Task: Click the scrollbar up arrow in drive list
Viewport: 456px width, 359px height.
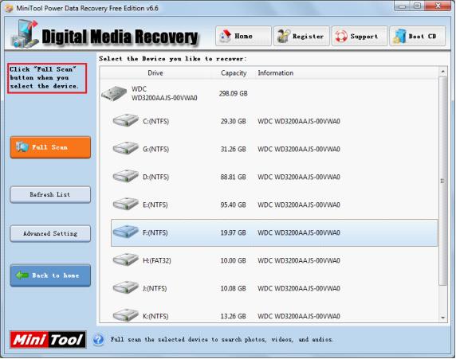Action: [442, 71]
